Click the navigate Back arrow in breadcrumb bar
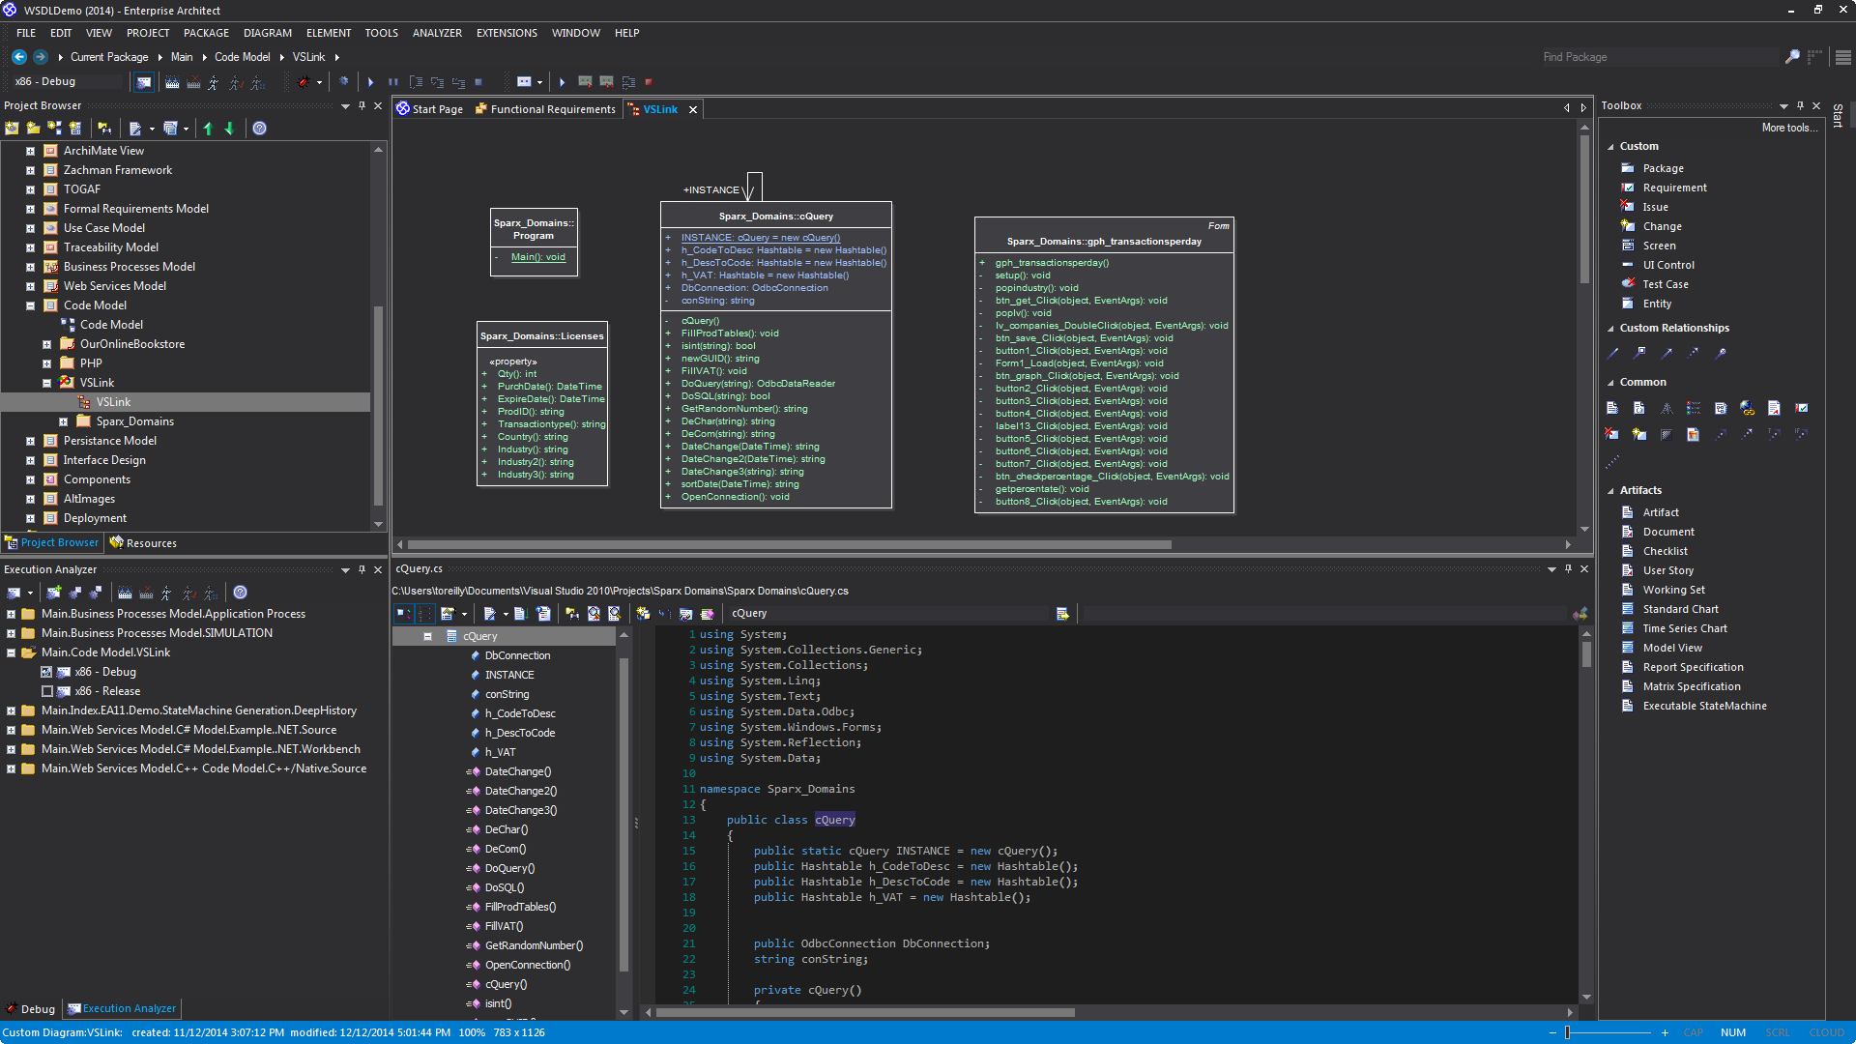1856x1044 pixels. point(18,57)
